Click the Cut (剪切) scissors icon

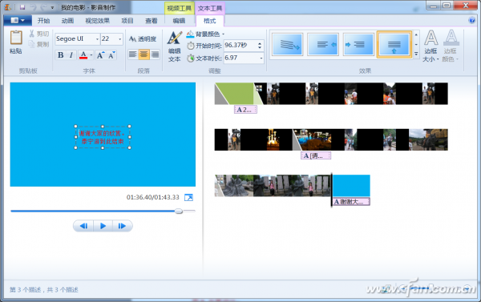[x=31, y=34]
